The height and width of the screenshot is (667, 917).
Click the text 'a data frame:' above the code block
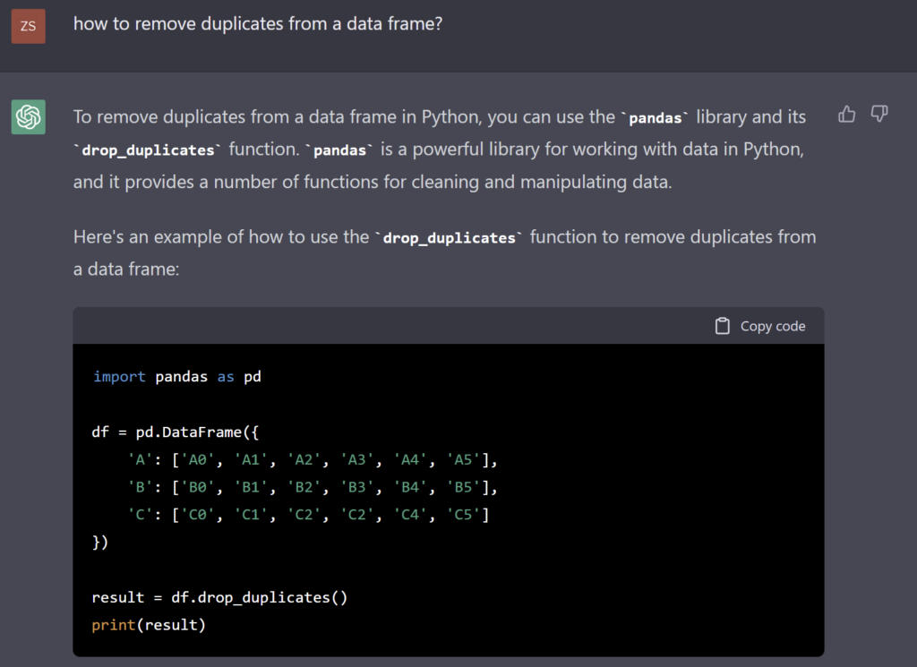click(x=126, y=269)
